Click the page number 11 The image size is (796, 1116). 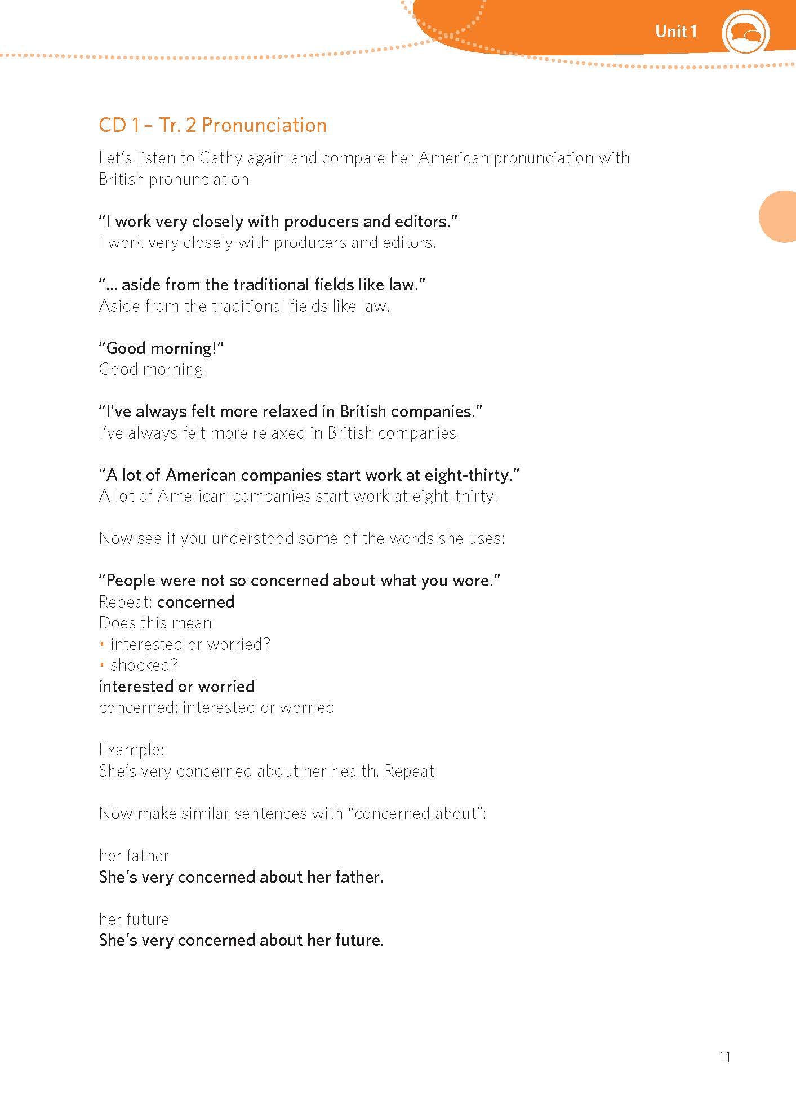pyautogui.click(x=725, y=1057)
